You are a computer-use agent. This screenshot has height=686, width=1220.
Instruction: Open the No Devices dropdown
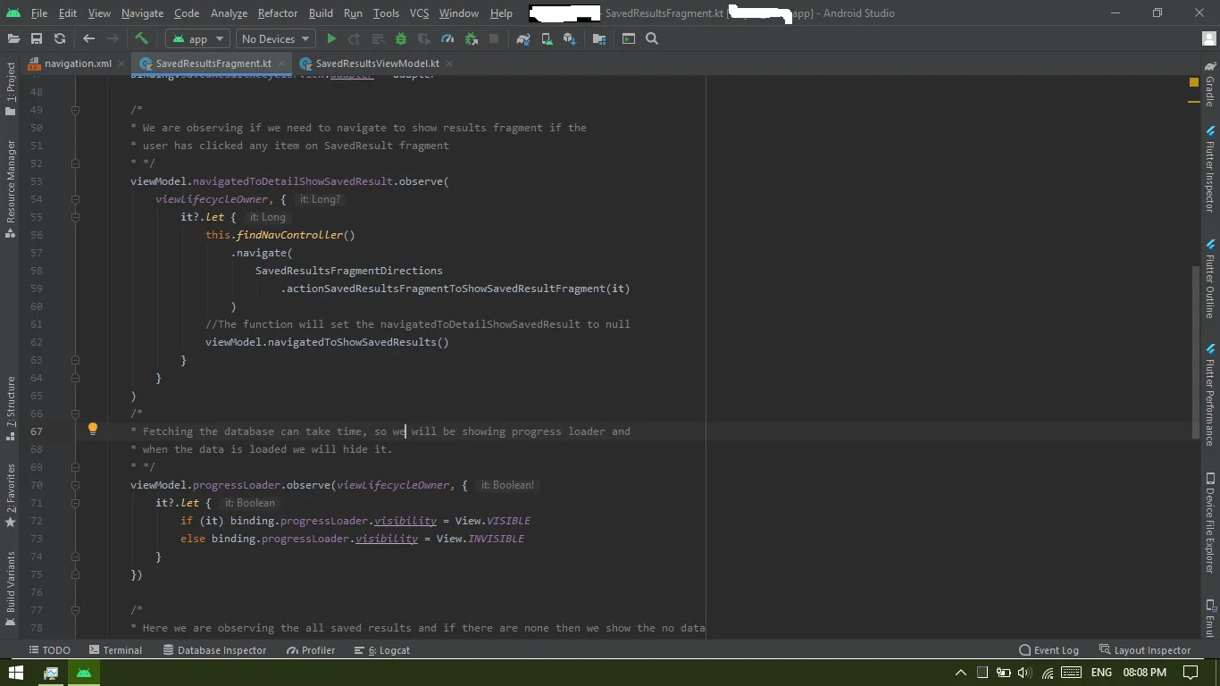click(x=276, y=38)
